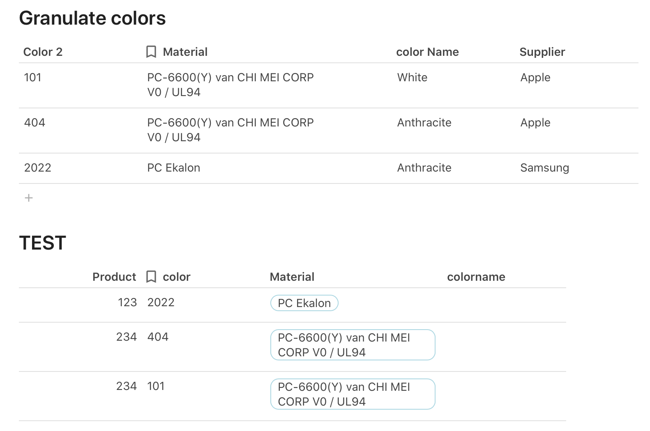Select the Supplier column header
Screen dimensions: 650x431
[x=542, y=52]
